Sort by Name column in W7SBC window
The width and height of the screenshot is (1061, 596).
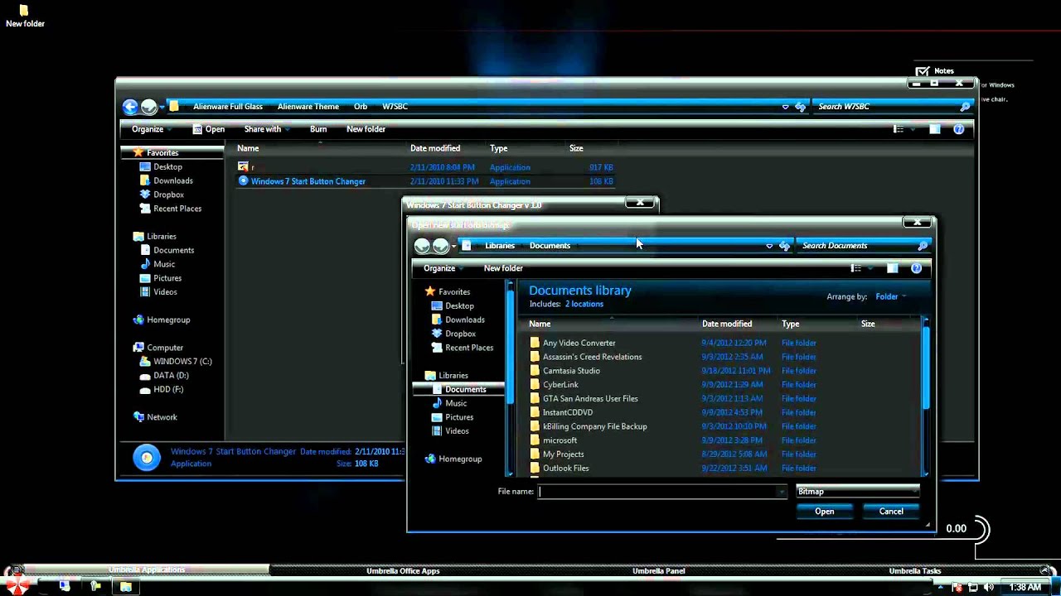coord(248,148)
